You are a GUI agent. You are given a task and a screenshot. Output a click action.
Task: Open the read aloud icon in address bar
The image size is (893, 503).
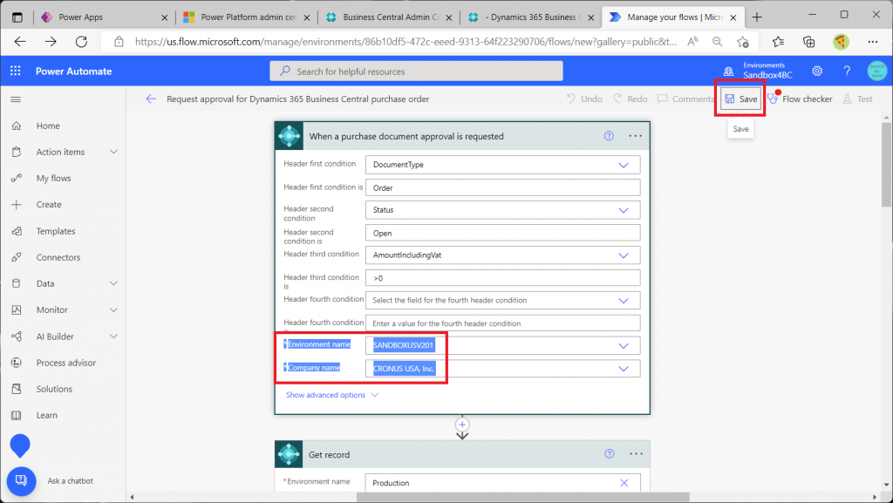692,42
